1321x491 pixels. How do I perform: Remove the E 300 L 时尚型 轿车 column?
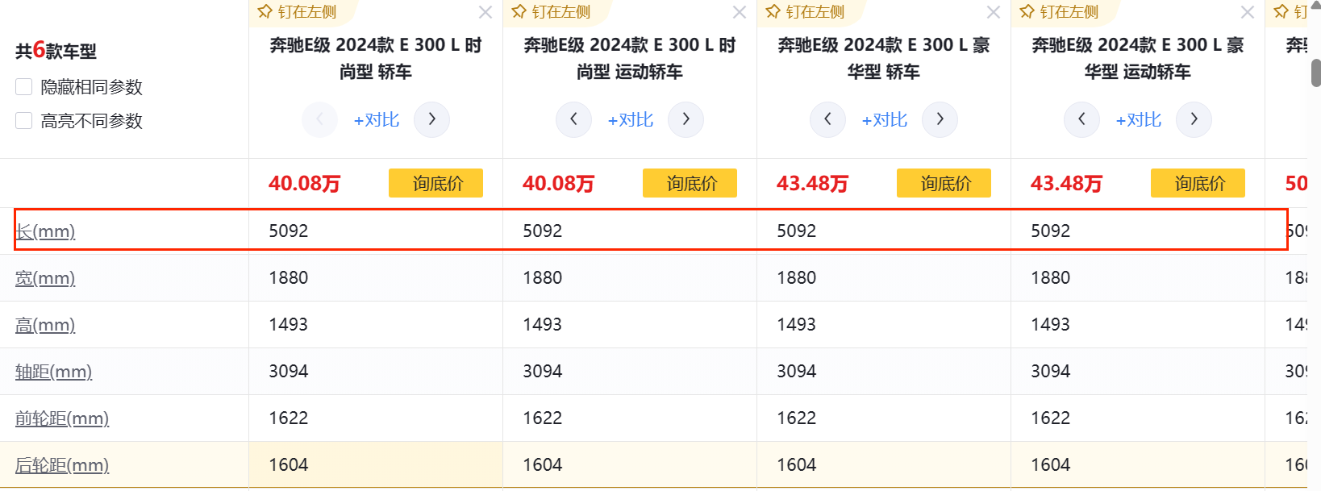(x=485, y=12)
